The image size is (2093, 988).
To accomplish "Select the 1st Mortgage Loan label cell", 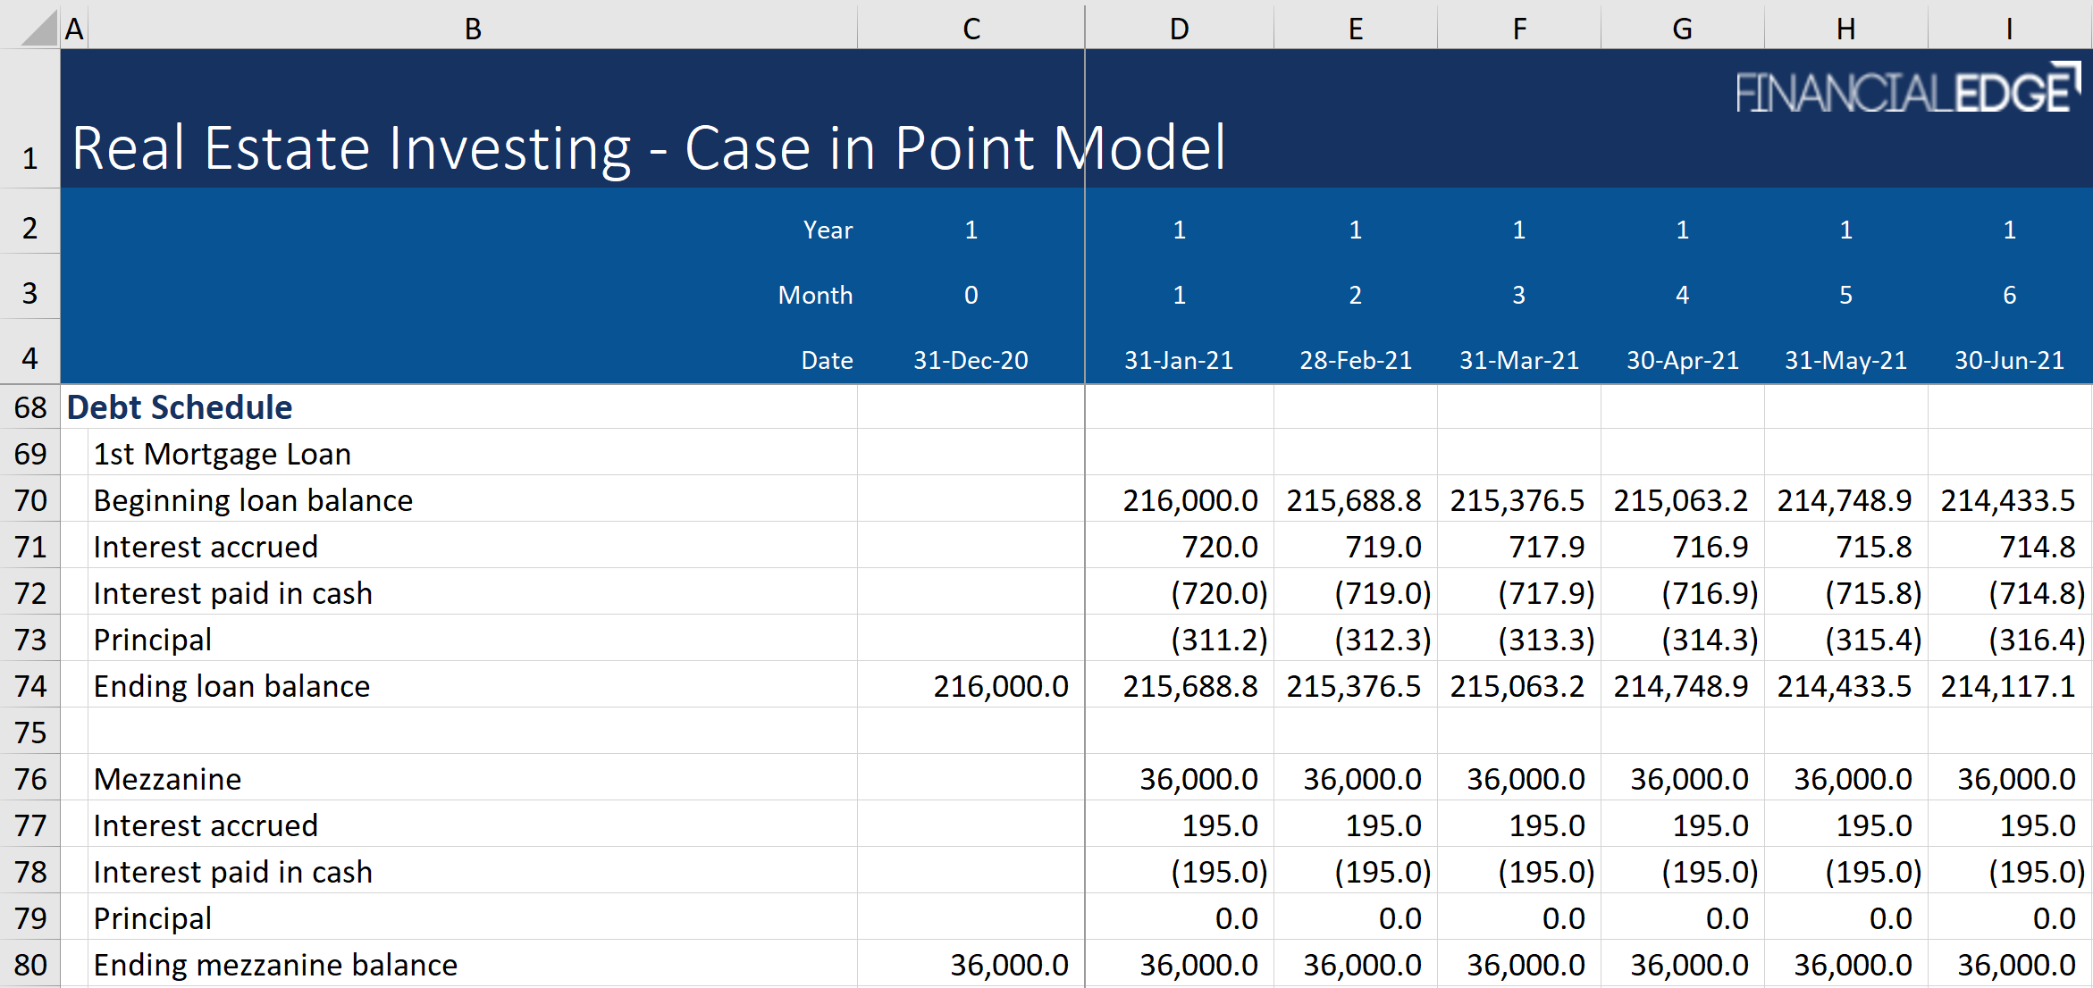I will pyautogui.click(x=222, y=454).
